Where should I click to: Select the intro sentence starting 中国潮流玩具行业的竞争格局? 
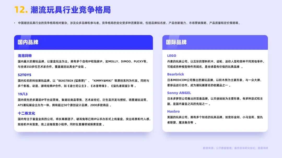pos(129,23)
